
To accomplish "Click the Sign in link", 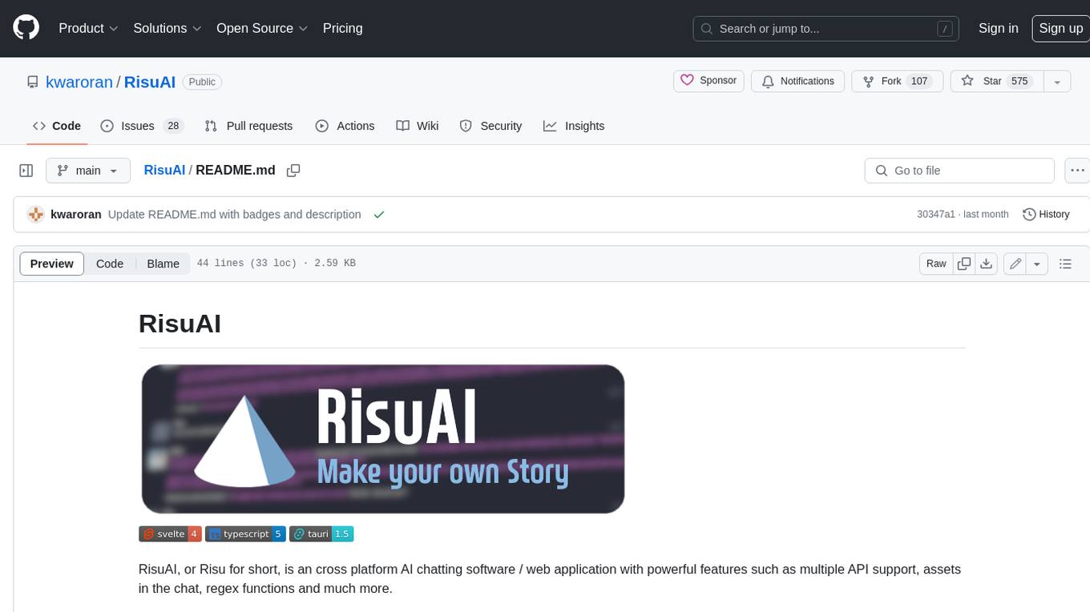I will 998,28.
